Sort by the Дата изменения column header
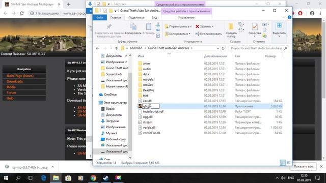 click(215, 56)
